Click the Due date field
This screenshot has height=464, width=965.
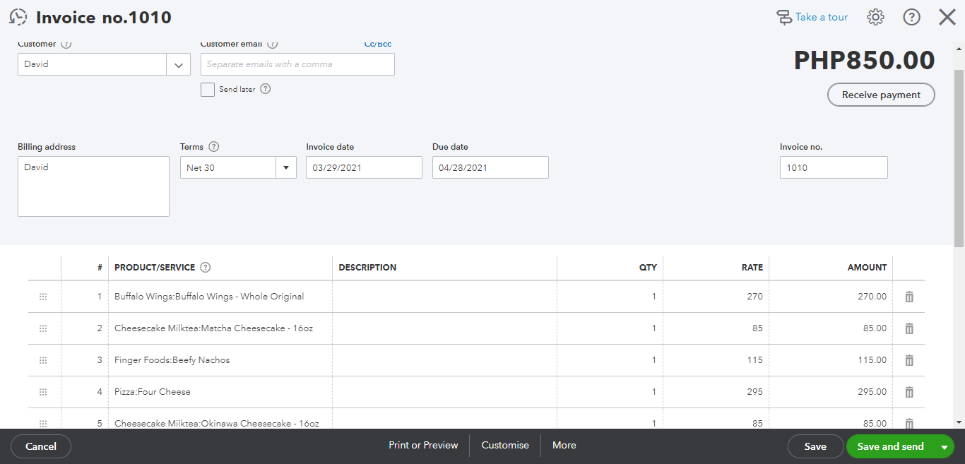coord(490,168)
